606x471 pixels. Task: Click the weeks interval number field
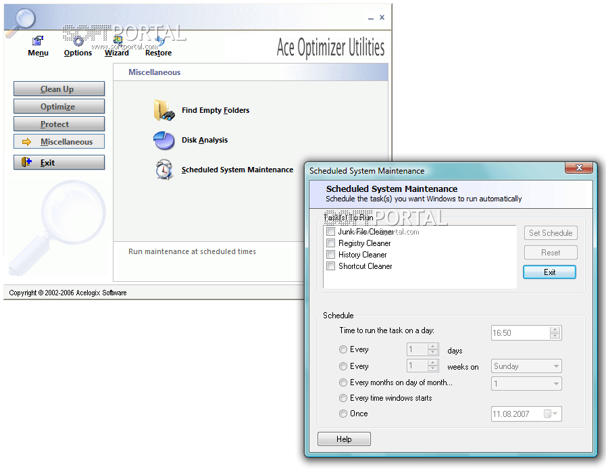[x=418, y=366]
